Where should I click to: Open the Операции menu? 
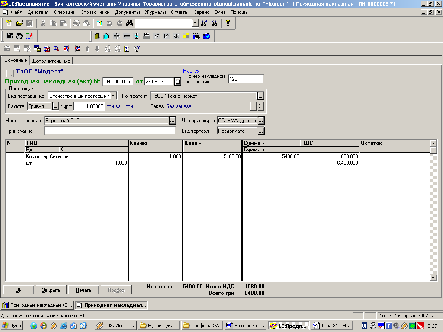point(64,12)
